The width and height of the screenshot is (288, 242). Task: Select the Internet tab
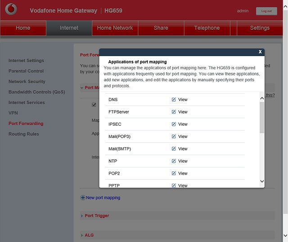(69, 28)
